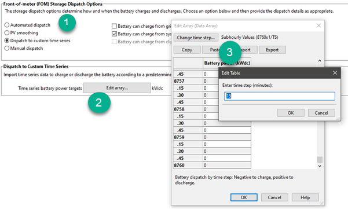Click the time step minutes input field
Screen dimensions: 348x209
pos(280,96)
